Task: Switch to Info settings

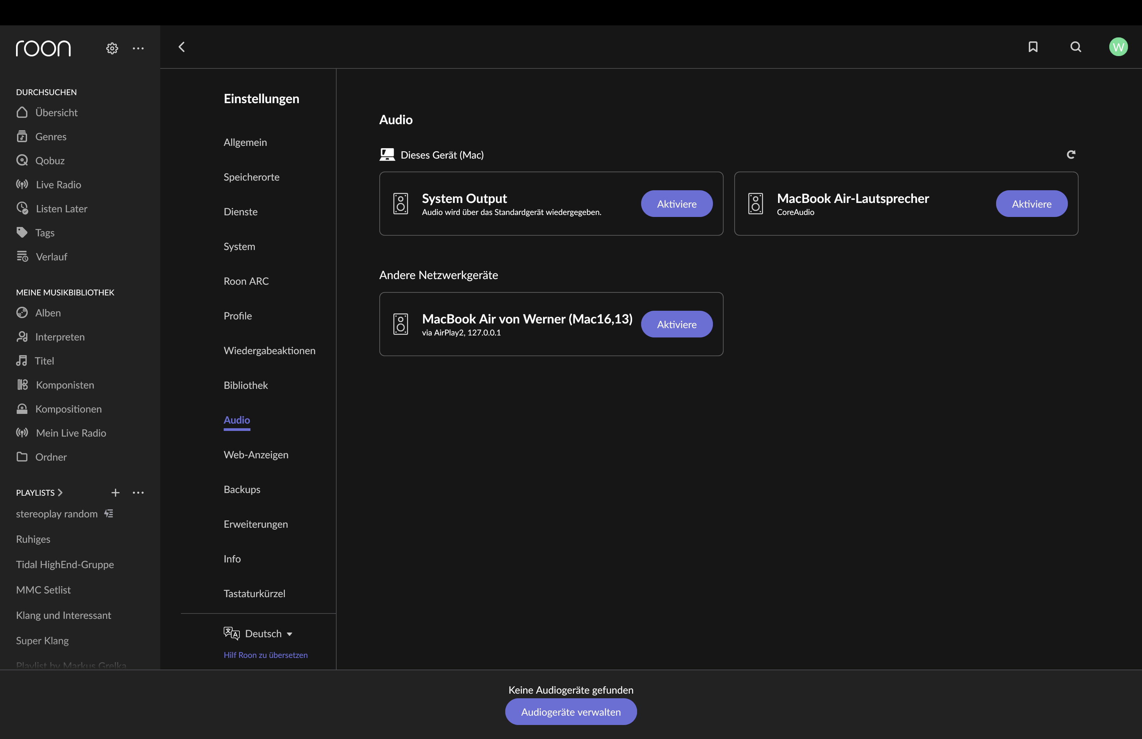Action: pyautogui.click(x=232, y=559)
